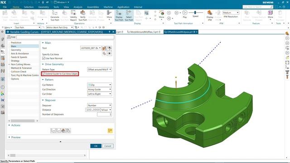290x163 pixels.
Task: Run Verify Tool Path
Action: pyautogui.click(x=82, y=15)
